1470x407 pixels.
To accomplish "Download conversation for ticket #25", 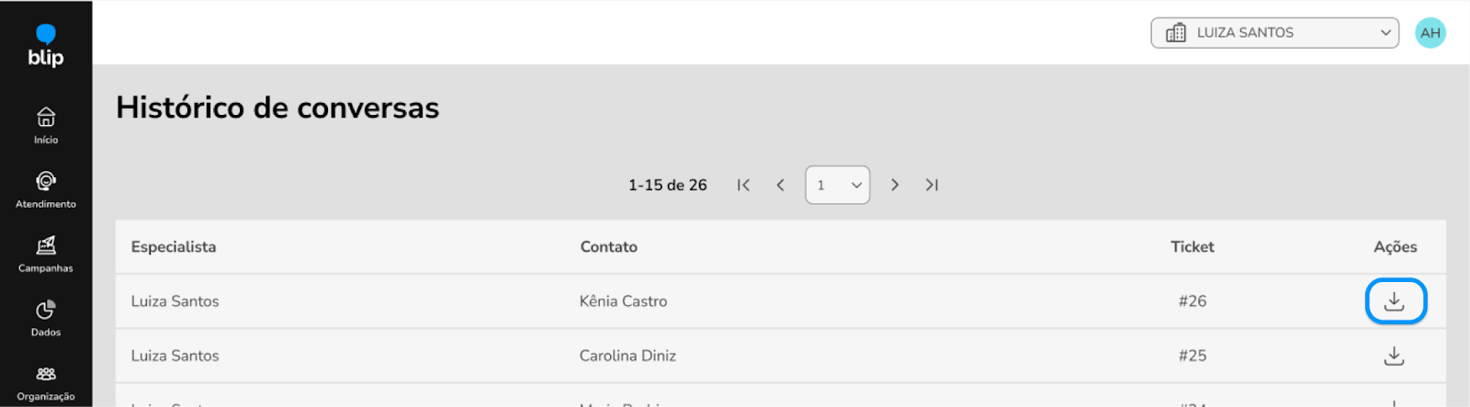I will coord(1395,356).
